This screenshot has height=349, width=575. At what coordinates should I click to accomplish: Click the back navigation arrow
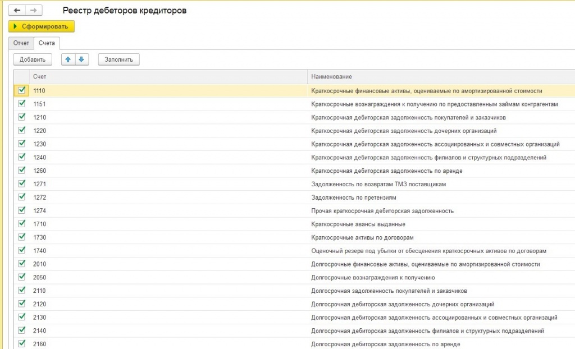(x=17, y=11)
